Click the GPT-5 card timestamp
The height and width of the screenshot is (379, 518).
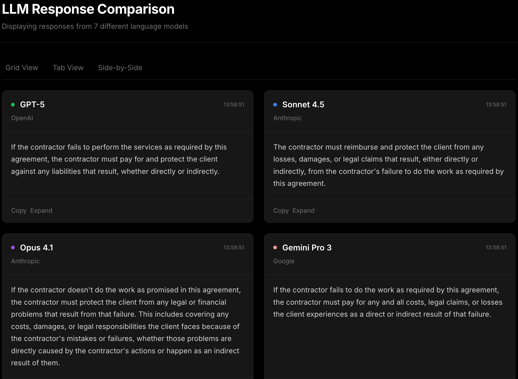234,105
